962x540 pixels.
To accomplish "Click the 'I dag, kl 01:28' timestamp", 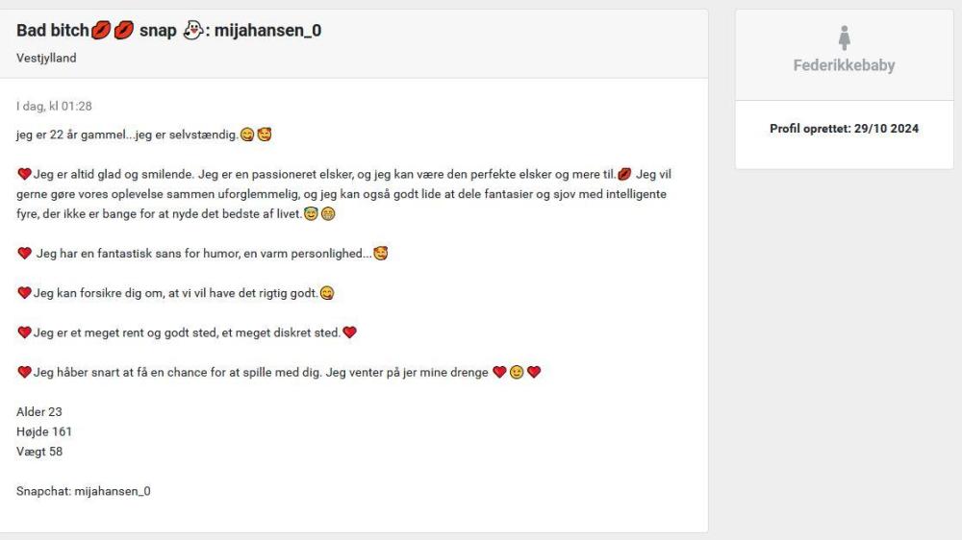I will [x=54, y=106].
